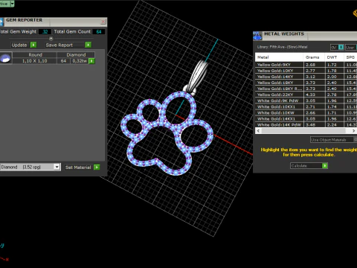Collapse the Gem Reporter header with the round arrow

[x=51, y=39]
